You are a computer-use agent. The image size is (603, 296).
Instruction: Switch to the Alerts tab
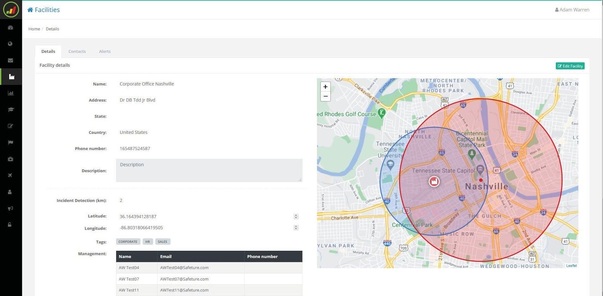105,51
